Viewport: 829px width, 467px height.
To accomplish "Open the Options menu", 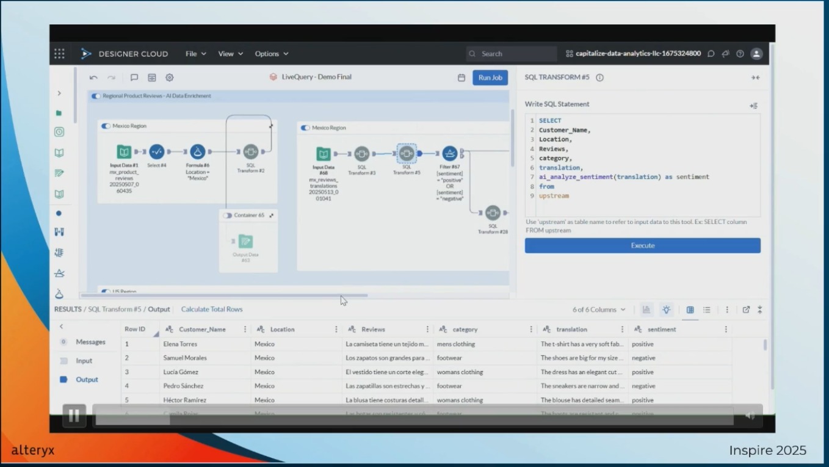I will pos(272,54).
